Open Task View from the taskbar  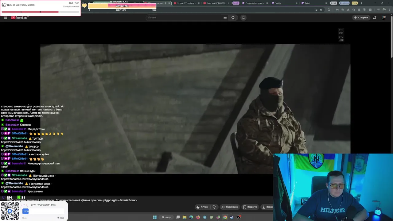(178, 217)
